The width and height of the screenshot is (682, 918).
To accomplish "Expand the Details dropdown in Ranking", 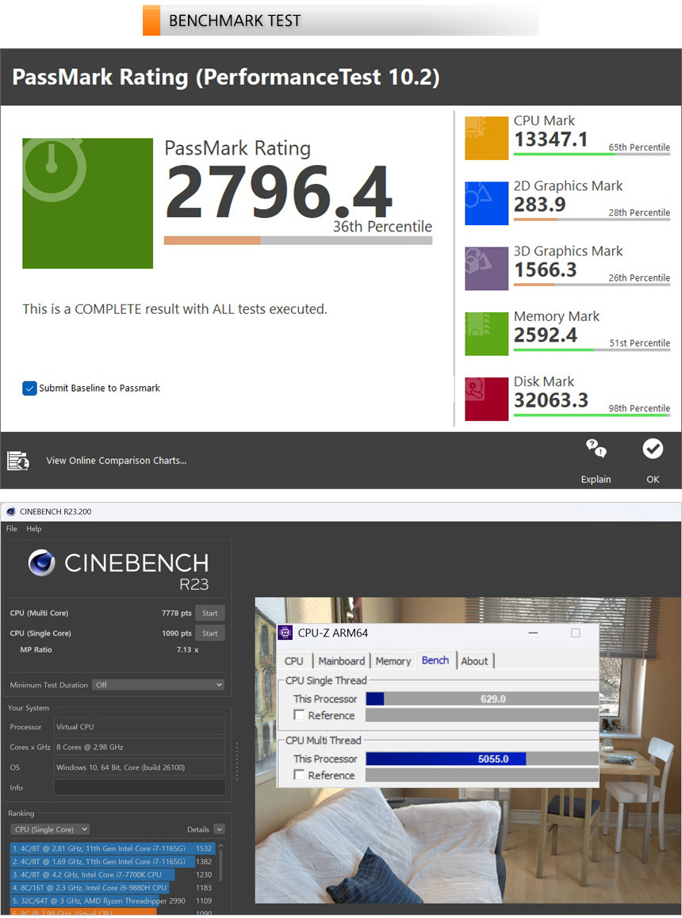I will [x=219, y=829].
